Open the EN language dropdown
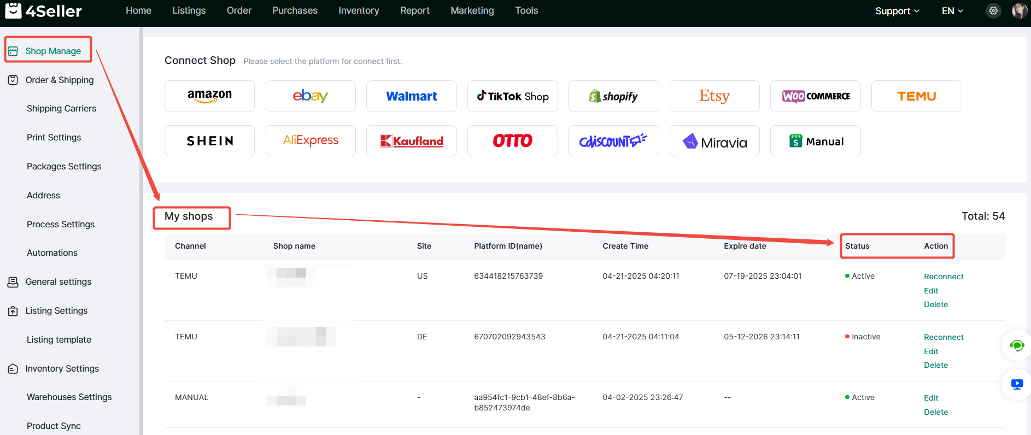 tap(952, 11)
